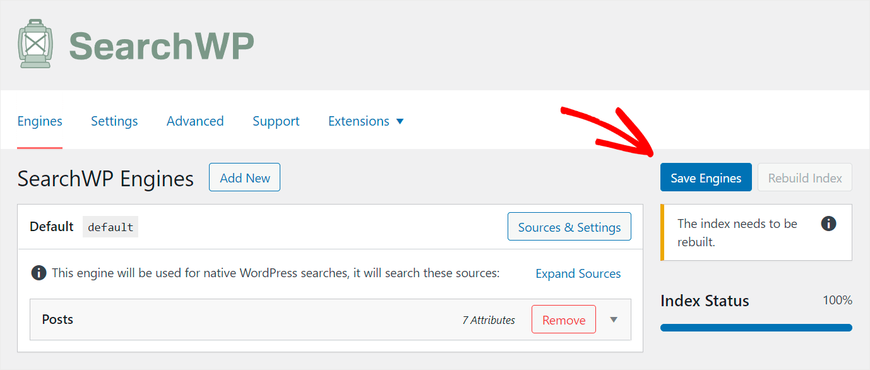This screenshot has height=370, width=870.
Task: Open the Support tab
Action: [276, 121]
